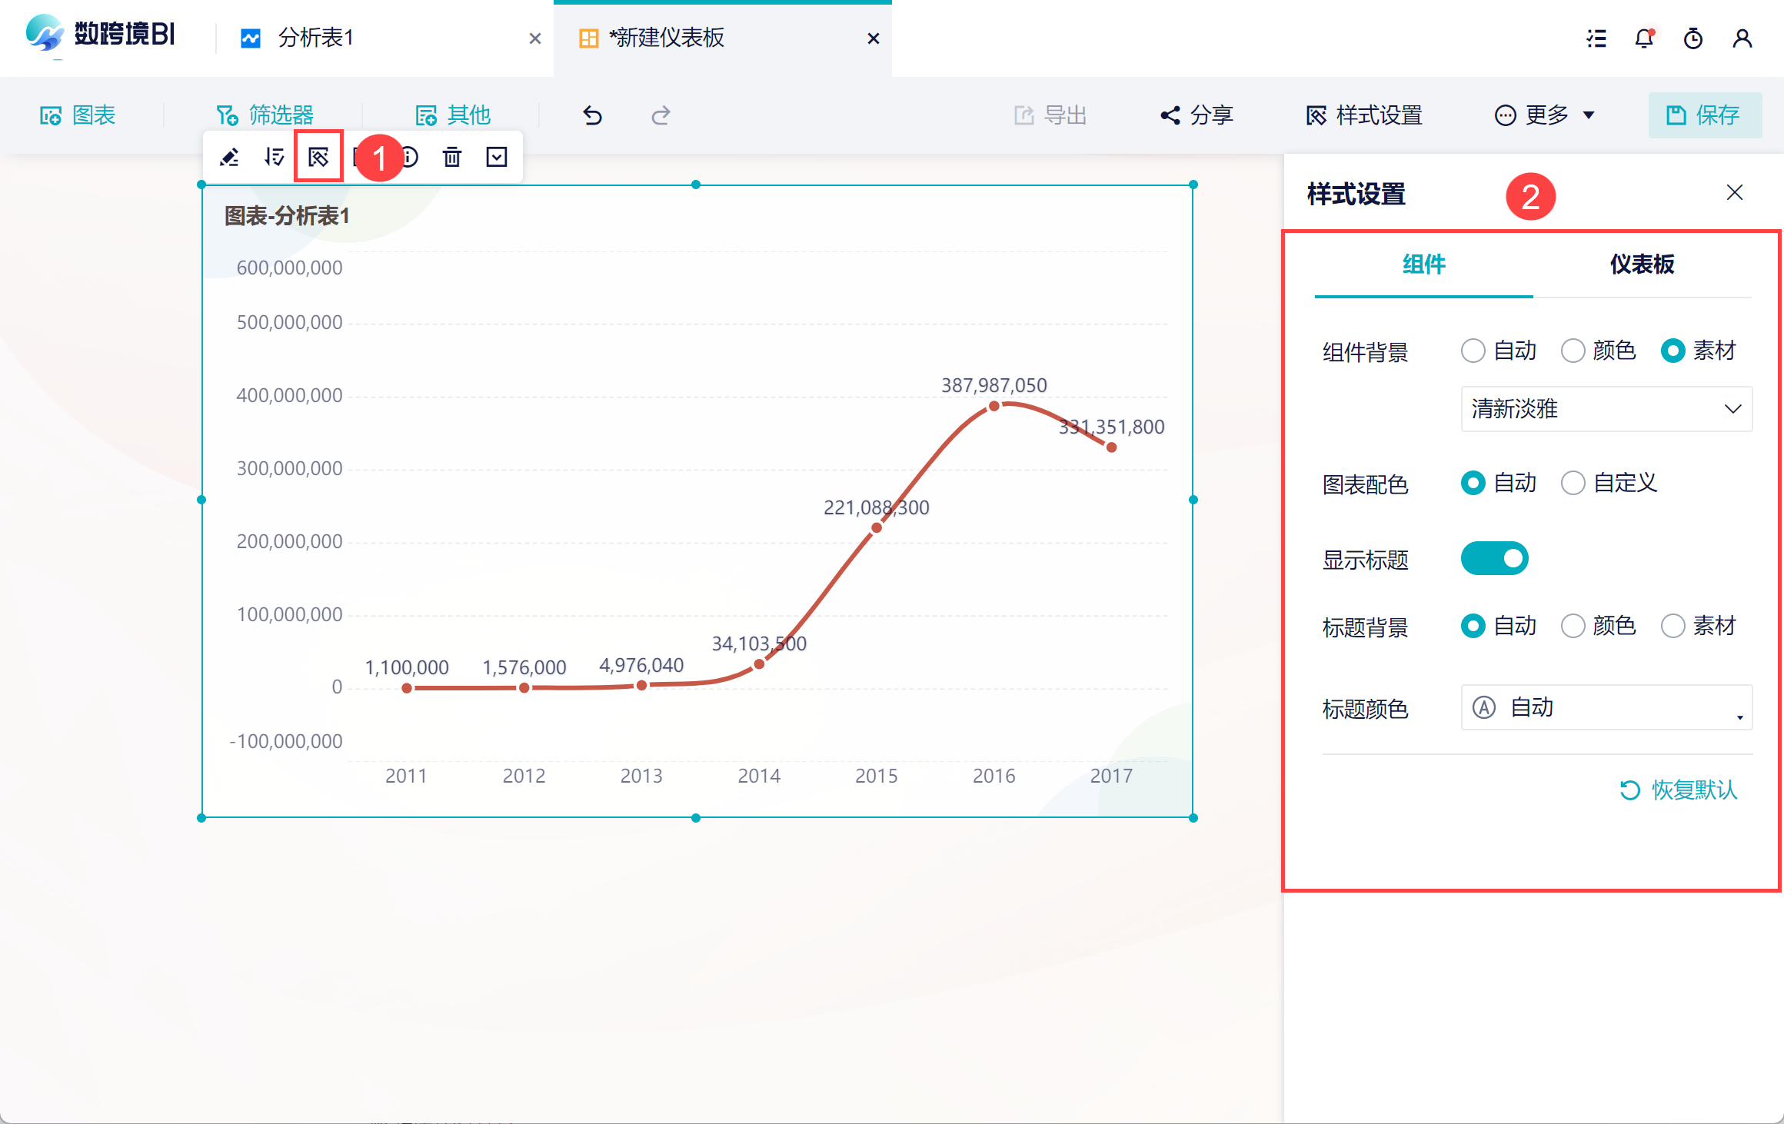Switch to the 分析表1 tab
Viewport: 1784px width, 1124px height.
click(315, 38)
